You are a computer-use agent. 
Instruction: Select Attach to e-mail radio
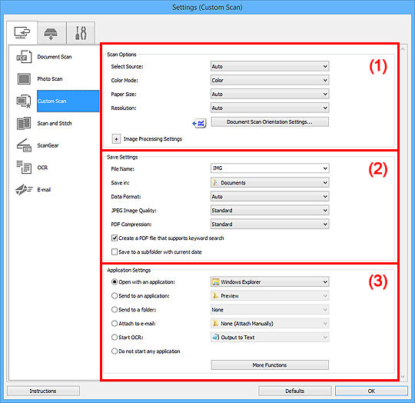tap(115, 324)
